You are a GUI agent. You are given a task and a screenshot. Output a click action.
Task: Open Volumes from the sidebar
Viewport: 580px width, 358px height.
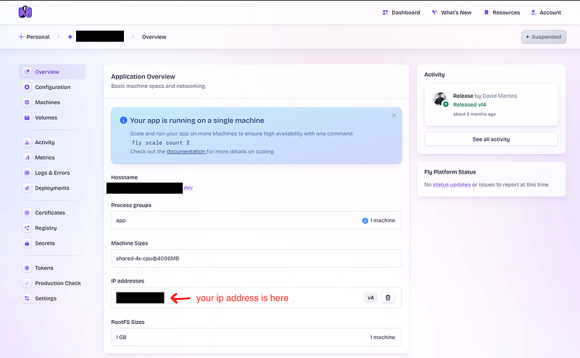pyautogui.click(x=46, y=118)
